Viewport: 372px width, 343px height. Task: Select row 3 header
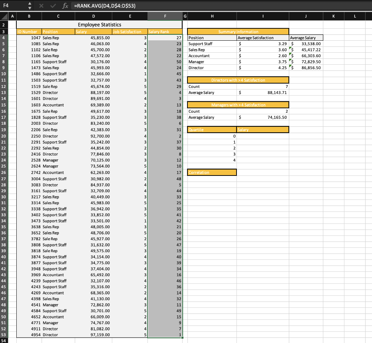(x=4, y=32)
